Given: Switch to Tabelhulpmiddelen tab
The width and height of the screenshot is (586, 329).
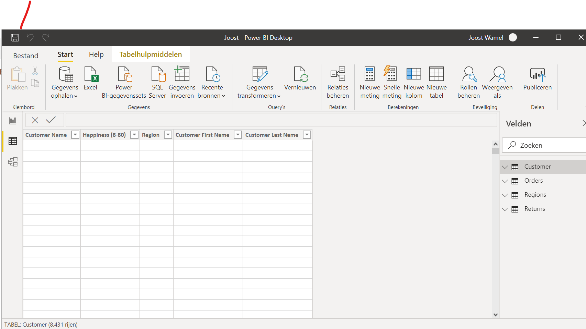Looking at the screenshot, I should pyautogui.click(x=151, y=54).
